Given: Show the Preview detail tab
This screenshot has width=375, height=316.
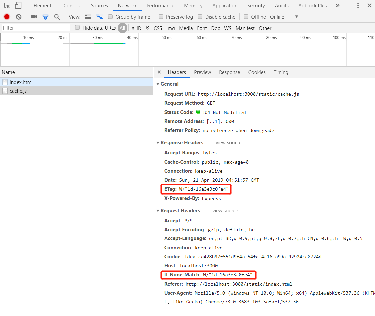Looking at the screenshot, I should pos(203,72).
